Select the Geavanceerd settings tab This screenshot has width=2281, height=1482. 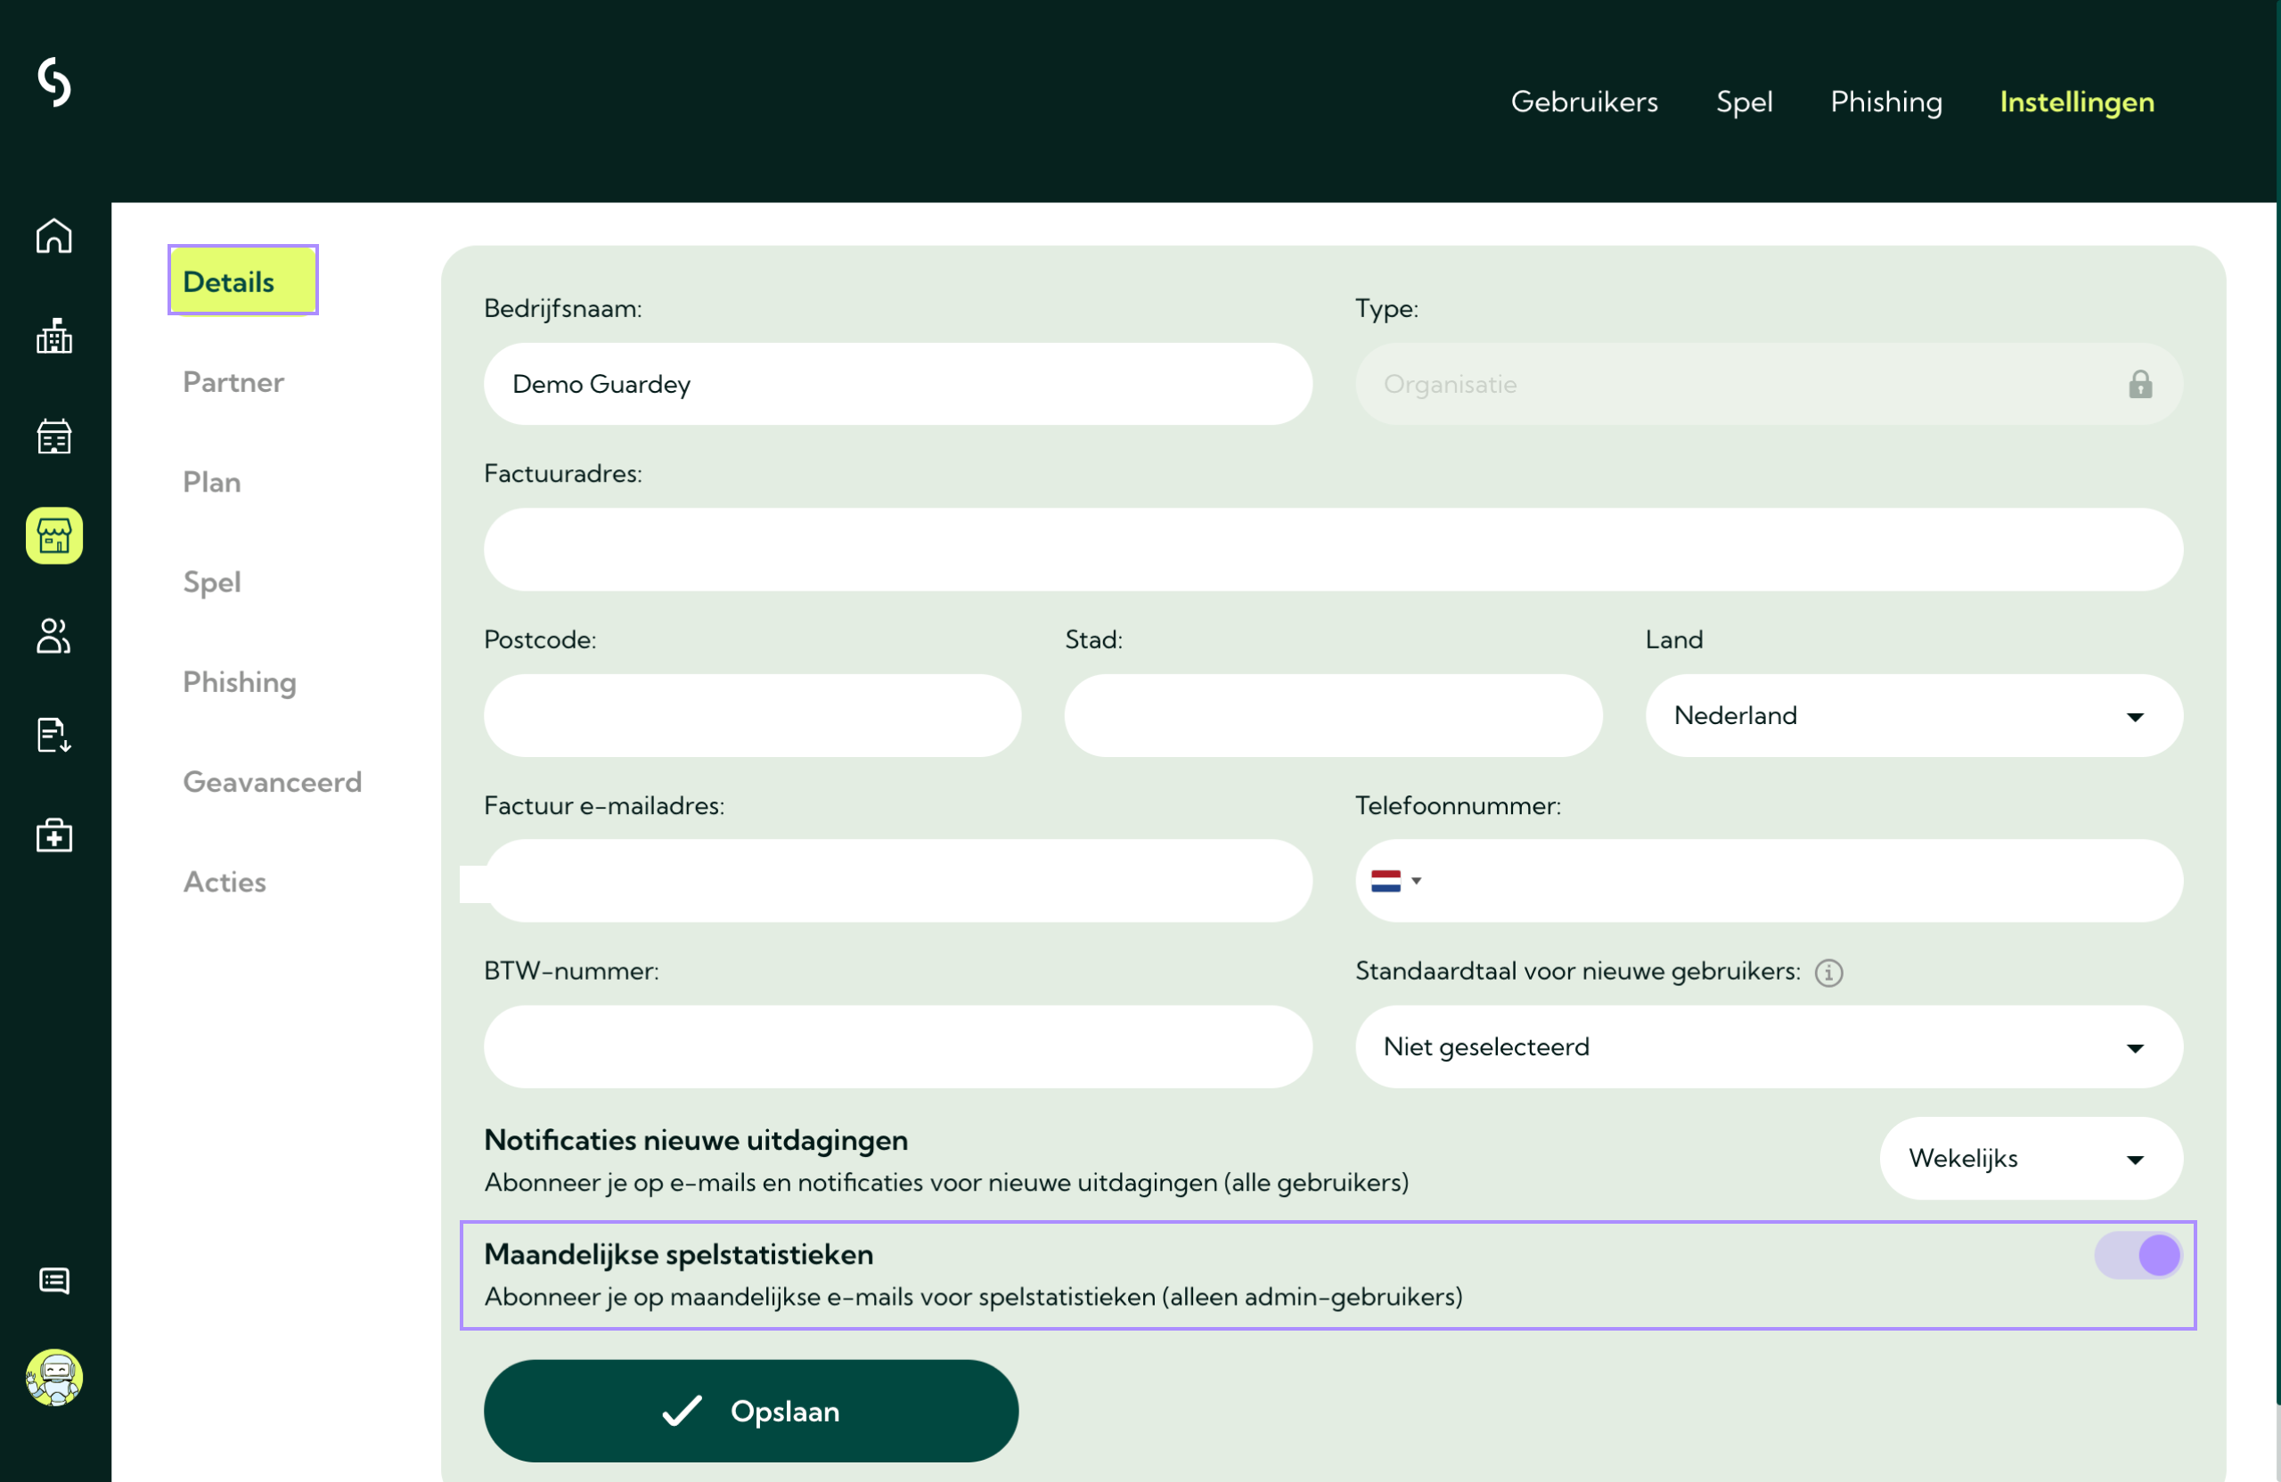(272, 782)
